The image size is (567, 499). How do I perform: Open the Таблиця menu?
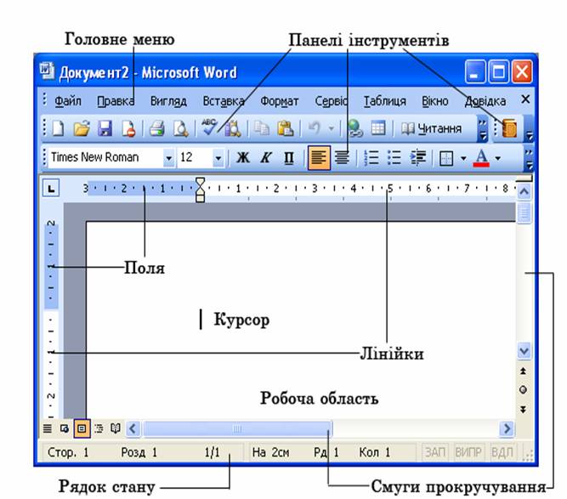(384, 101)
